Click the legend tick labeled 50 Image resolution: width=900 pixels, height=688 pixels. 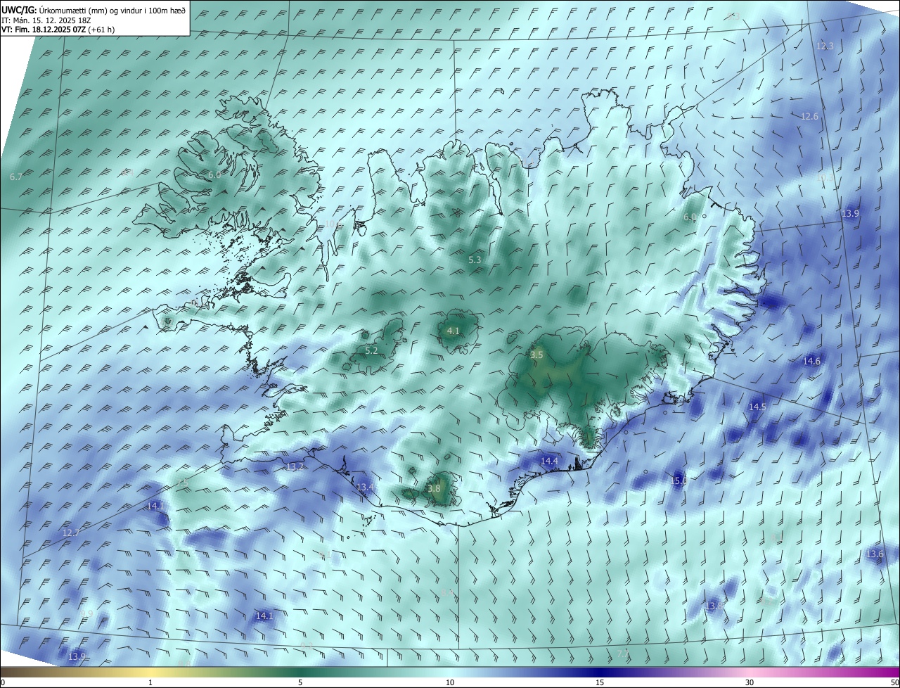point(894,682)
